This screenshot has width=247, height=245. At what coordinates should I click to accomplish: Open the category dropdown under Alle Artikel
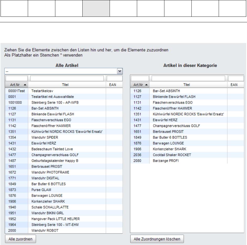coord(63,71)
